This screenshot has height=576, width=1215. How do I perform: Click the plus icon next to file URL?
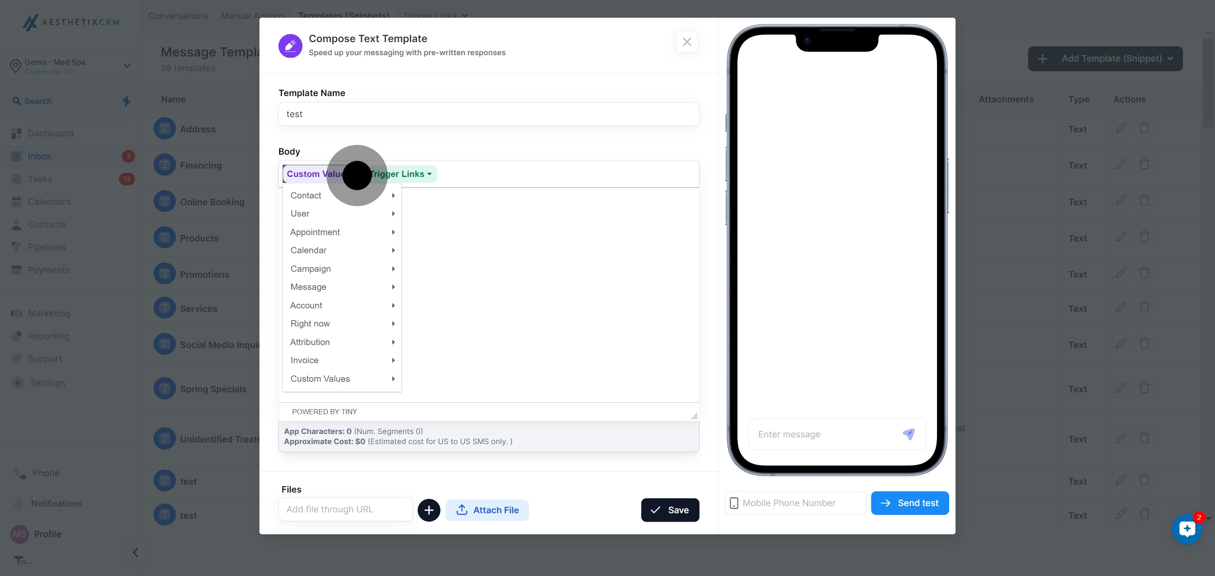tap(429, 510)
